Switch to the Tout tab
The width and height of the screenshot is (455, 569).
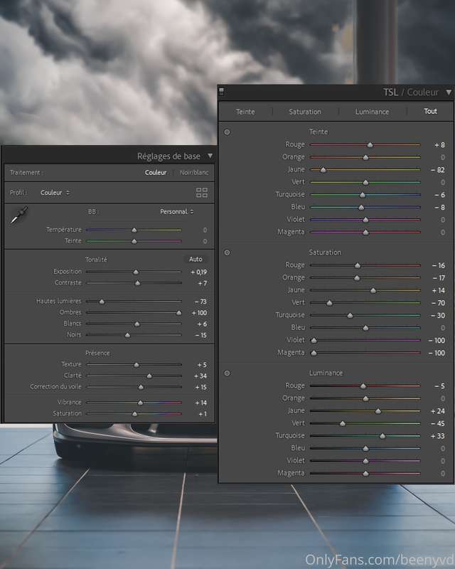click(x=430, y=112)
